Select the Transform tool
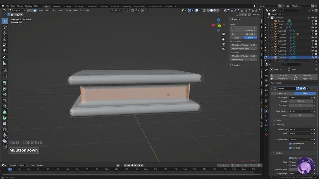319x179 pixels. coord(5,51)
